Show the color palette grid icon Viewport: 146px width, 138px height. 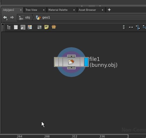30,27
